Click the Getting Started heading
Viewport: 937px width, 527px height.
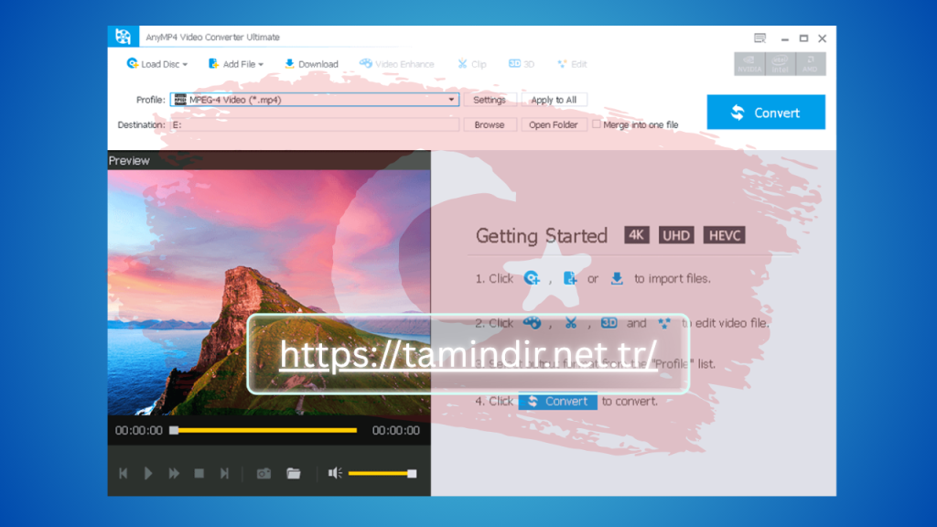pos(542,236)
